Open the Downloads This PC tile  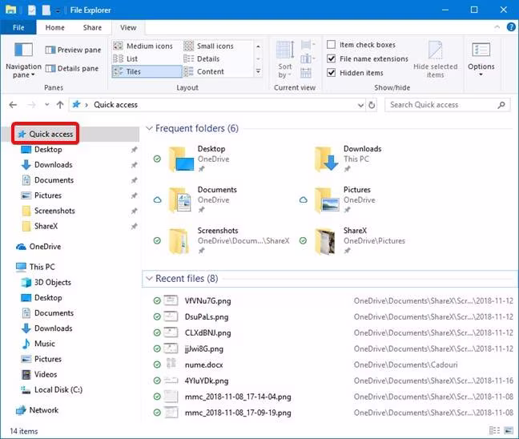(348, 159)
